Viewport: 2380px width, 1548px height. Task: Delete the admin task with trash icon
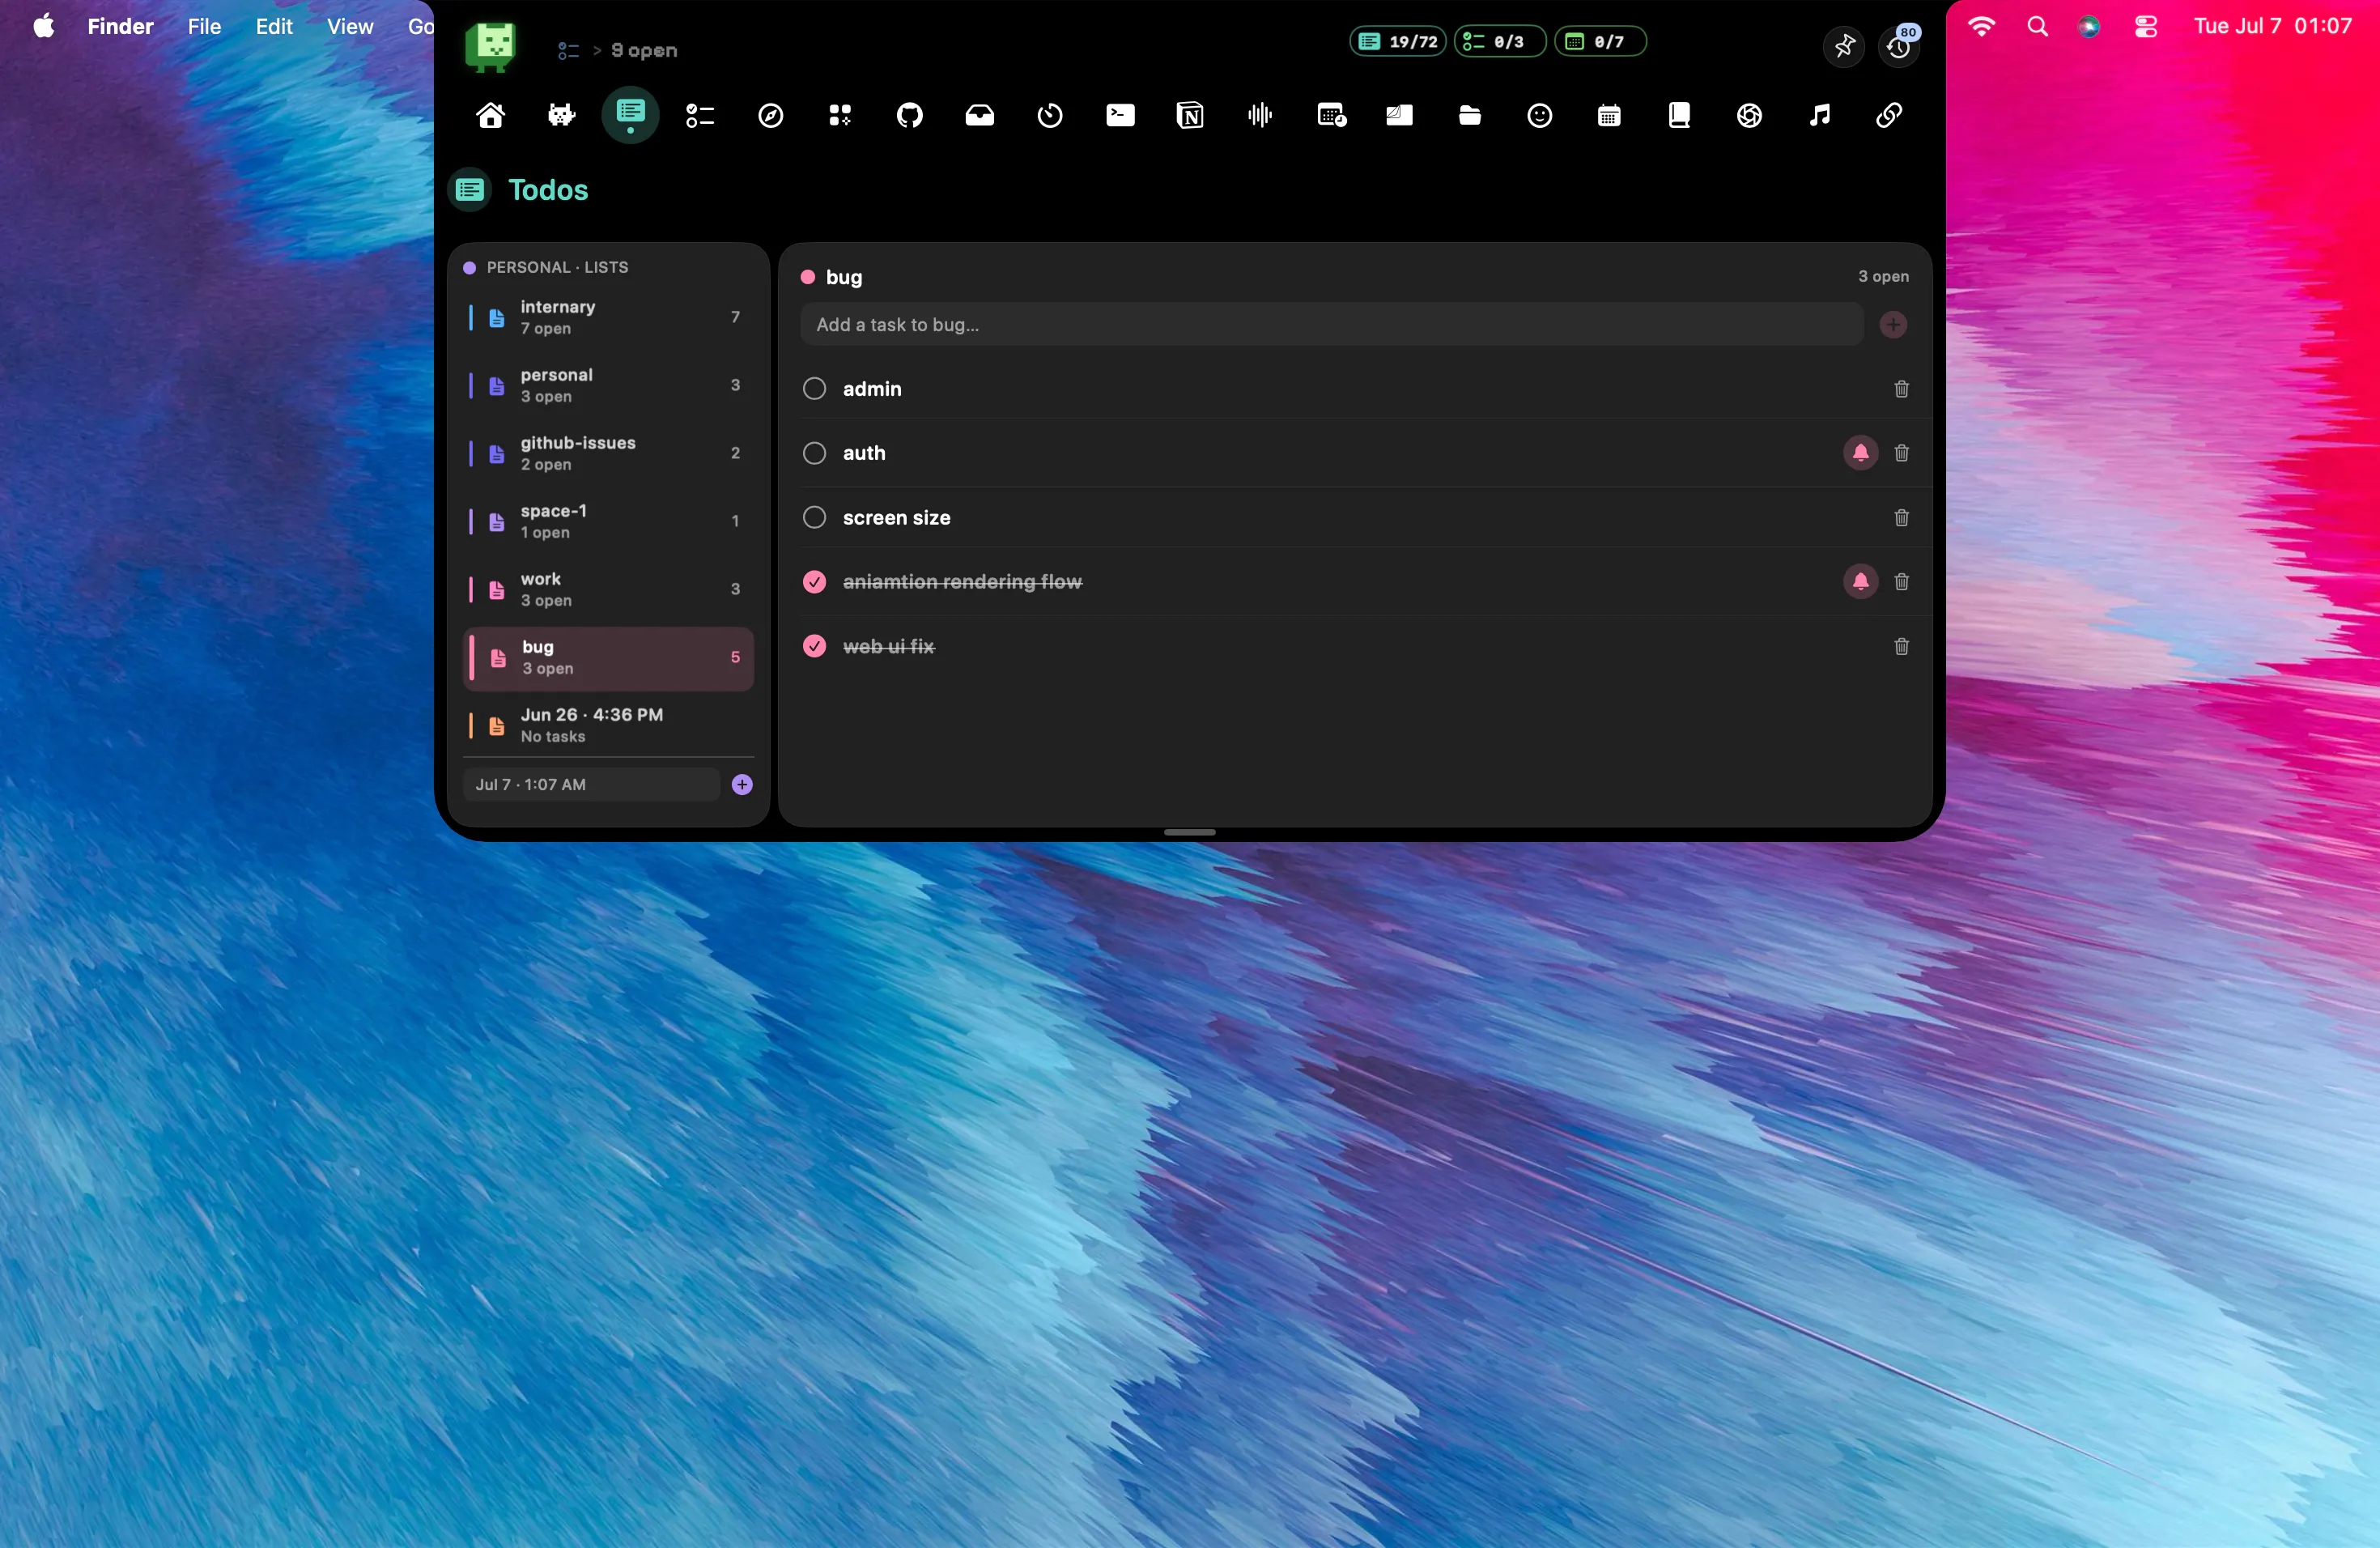(x=1901, y=389)
